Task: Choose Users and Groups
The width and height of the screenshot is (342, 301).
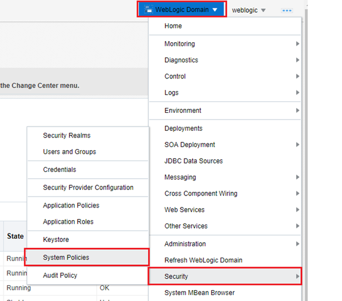Action: point(88,151)
